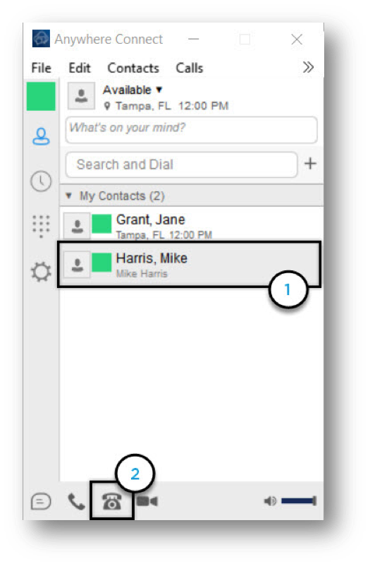Expand hidden menus with double chevron
This screenshot has width=370, height=566.
(x=308, y=68)
